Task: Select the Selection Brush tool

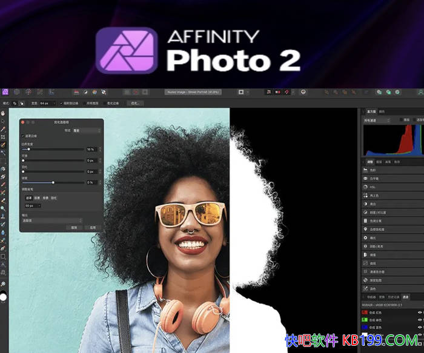Action: tap(3, 145)
